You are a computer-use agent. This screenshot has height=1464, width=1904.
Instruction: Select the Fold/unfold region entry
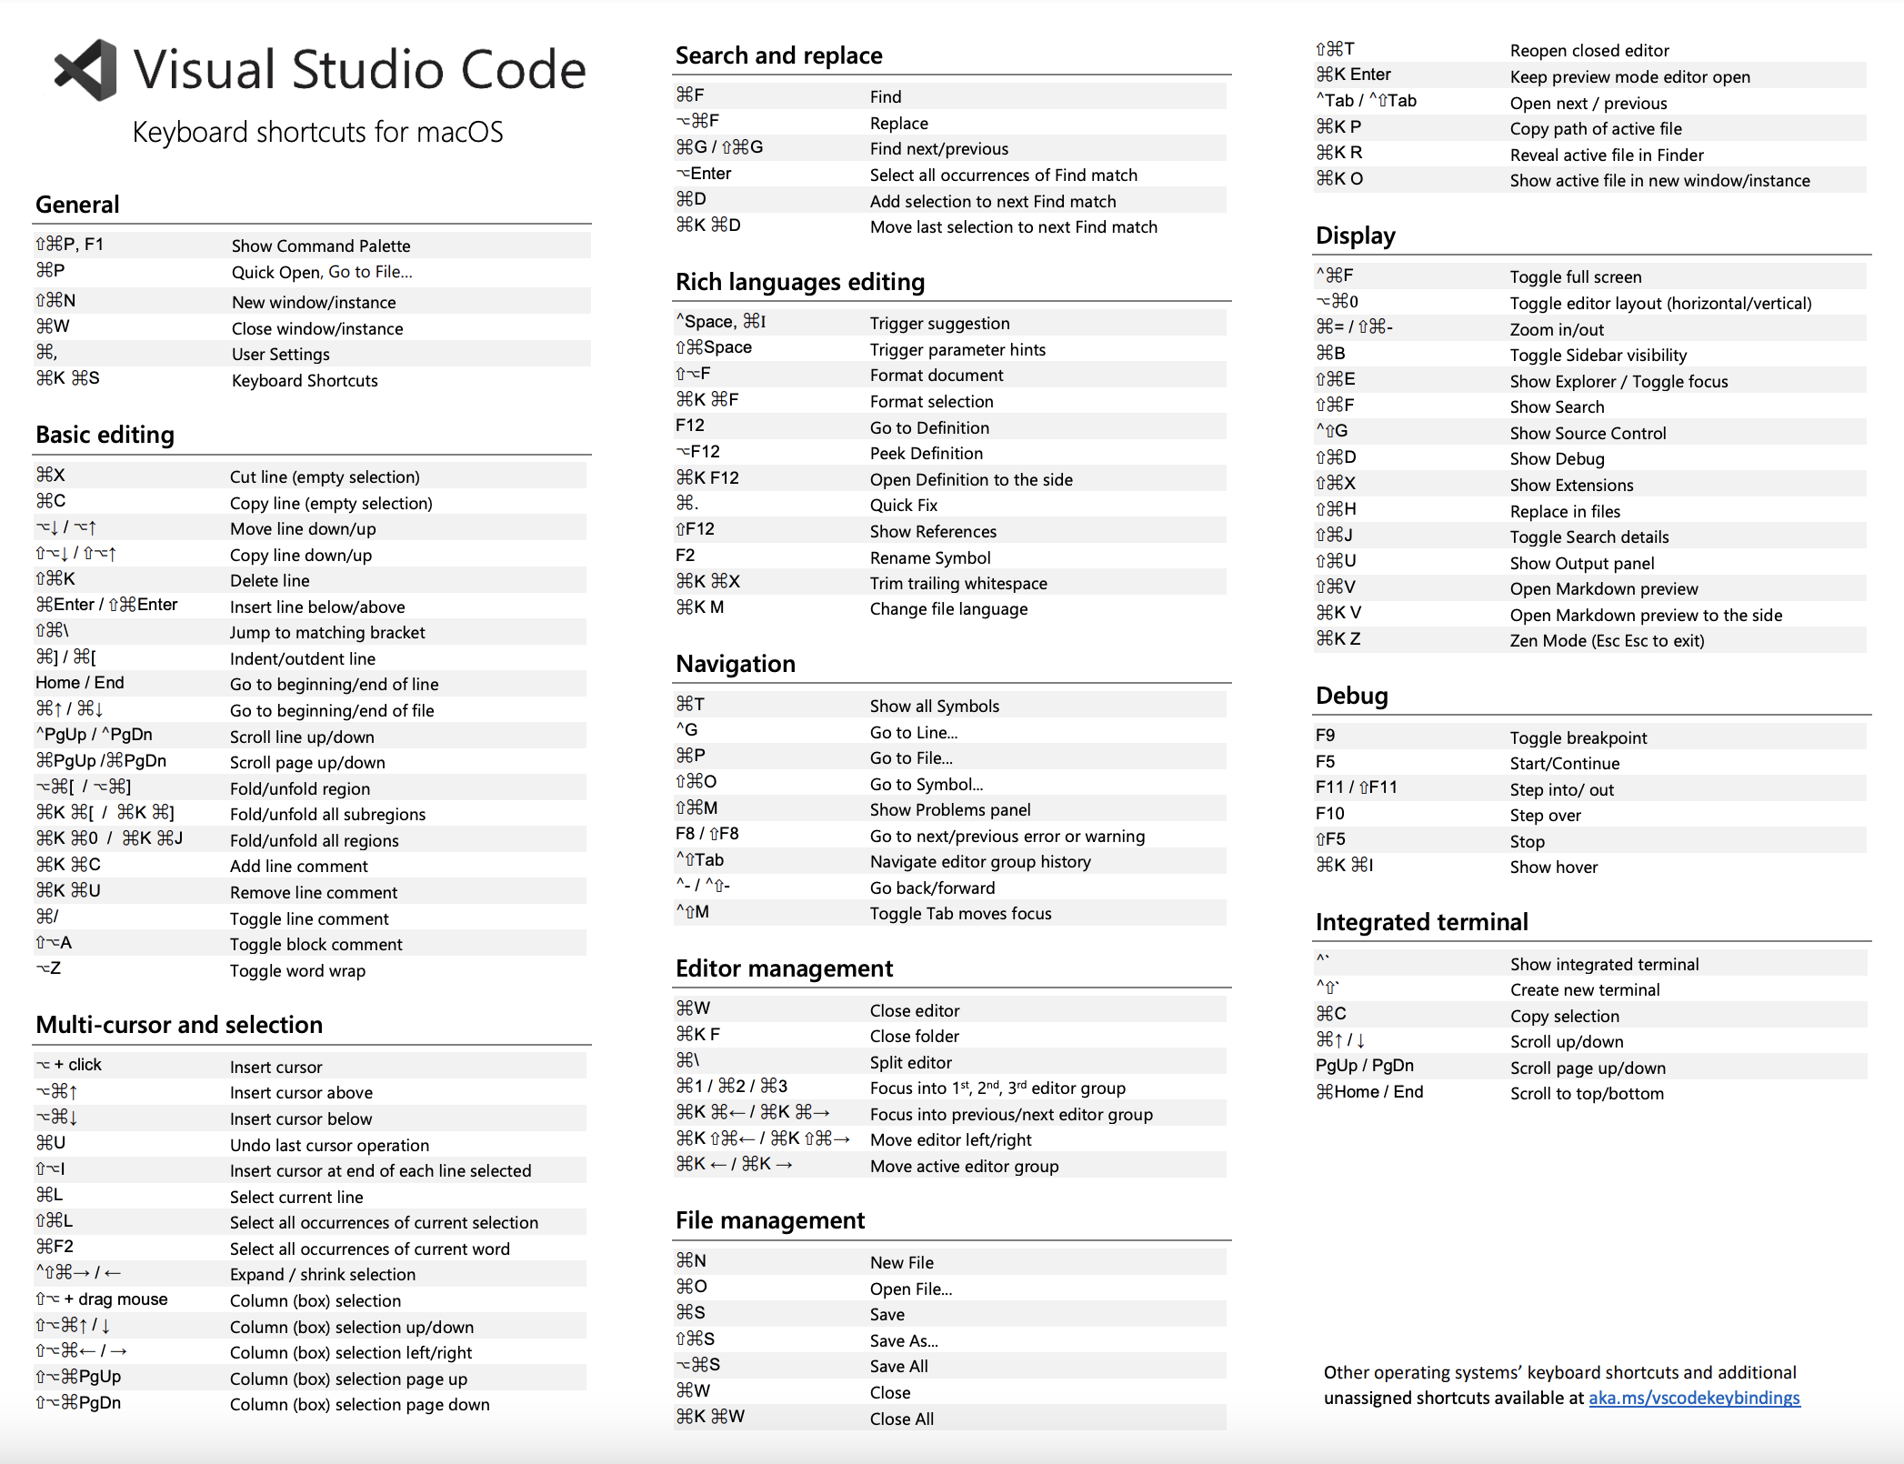(299, 788)
